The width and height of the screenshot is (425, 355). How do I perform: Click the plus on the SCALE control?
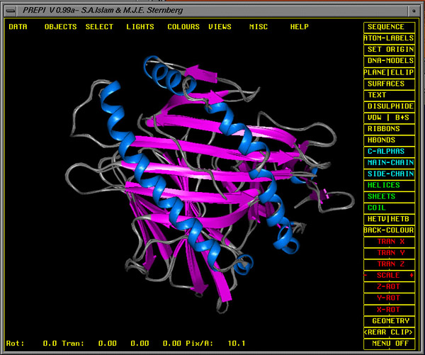pyautogui.click(x=412, y=275)
